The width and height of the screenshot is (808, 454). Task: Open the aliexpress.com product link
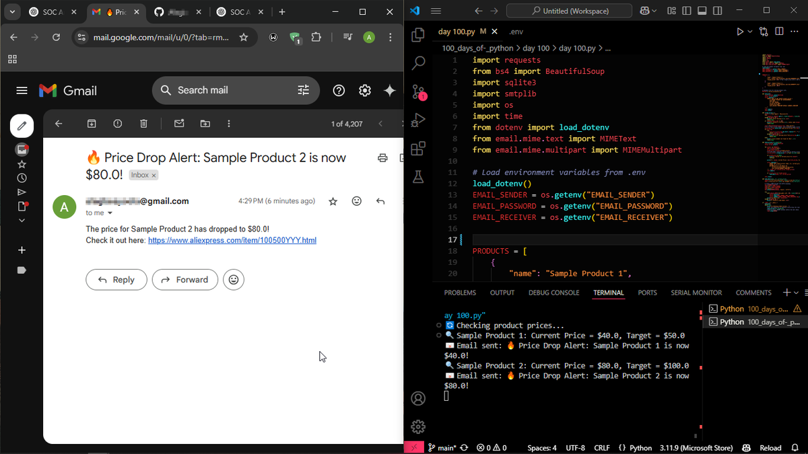tap(232, 240)
